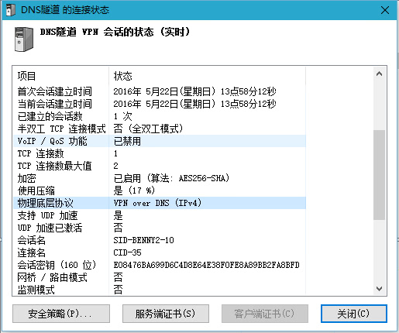Close dialog with X button

[x=385, y=10]
